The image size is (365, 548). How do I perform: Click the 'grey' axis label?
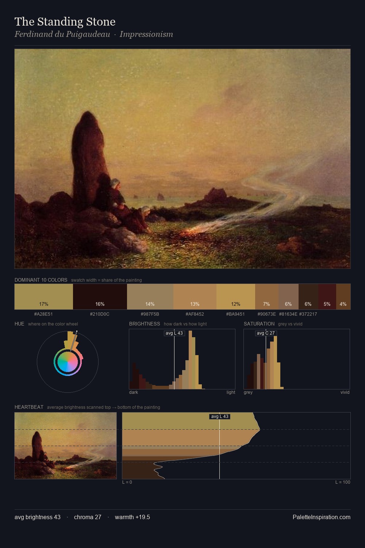(x=248, y=392)
